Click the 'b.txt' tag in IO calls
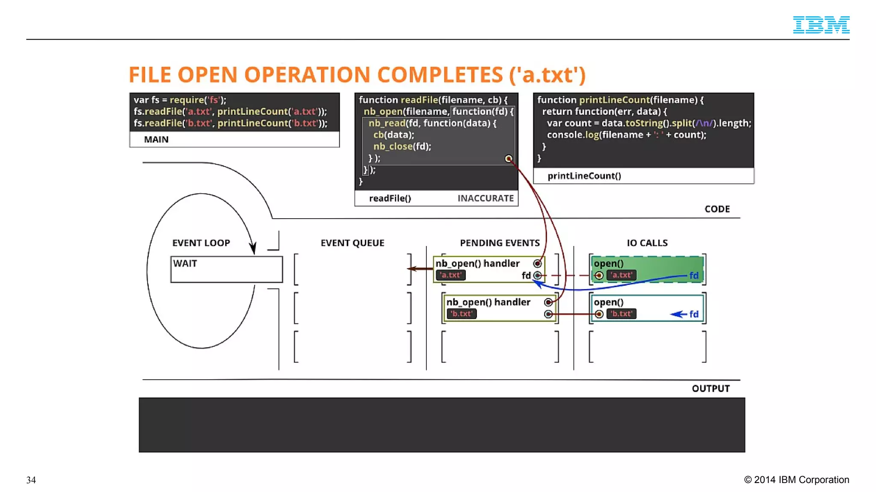Image resolution: width=876 pixels, height=492 pixels. pos(621,313)
